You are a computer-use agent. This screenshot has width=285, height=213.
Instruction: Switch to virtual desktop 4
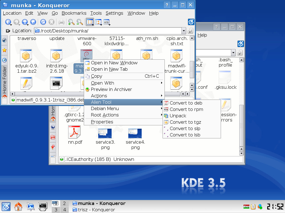[x=64, y=210]
